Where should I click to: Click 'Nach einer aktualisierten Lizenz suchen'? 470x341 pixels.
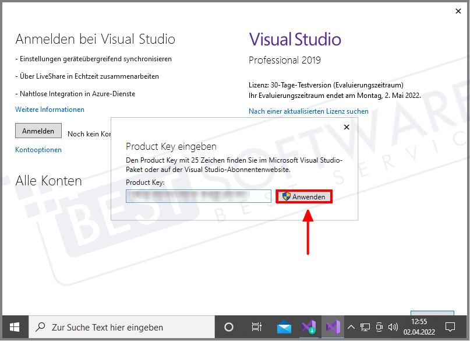[309, 111]
